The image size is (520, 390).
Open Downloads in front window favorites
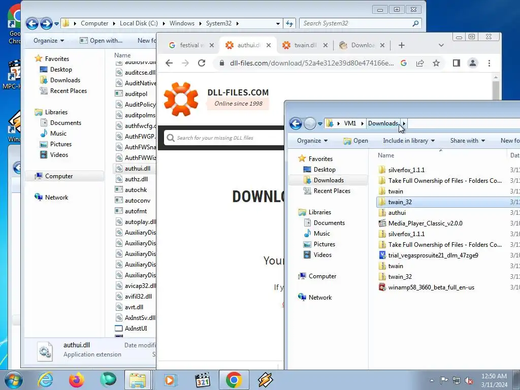coord(329,180)
